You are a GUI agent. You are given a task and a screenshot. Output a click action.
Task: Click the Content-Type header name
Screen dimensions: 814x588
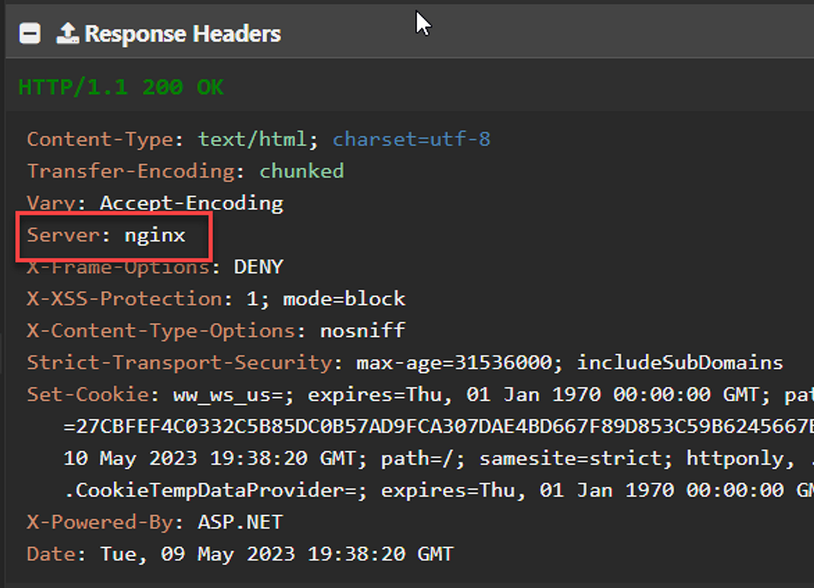(x=100, y=138)
